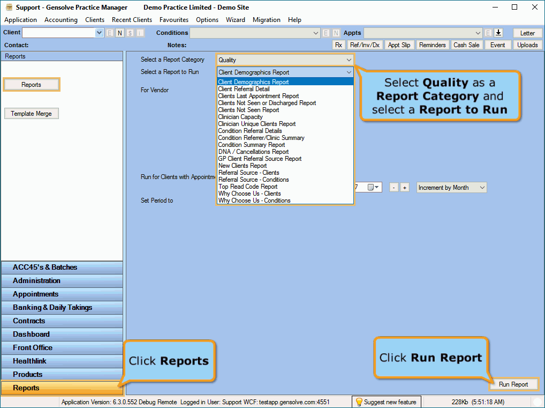545x408 pixels.
Task: Click the plus increment period button
Action: tap(405, 188)
